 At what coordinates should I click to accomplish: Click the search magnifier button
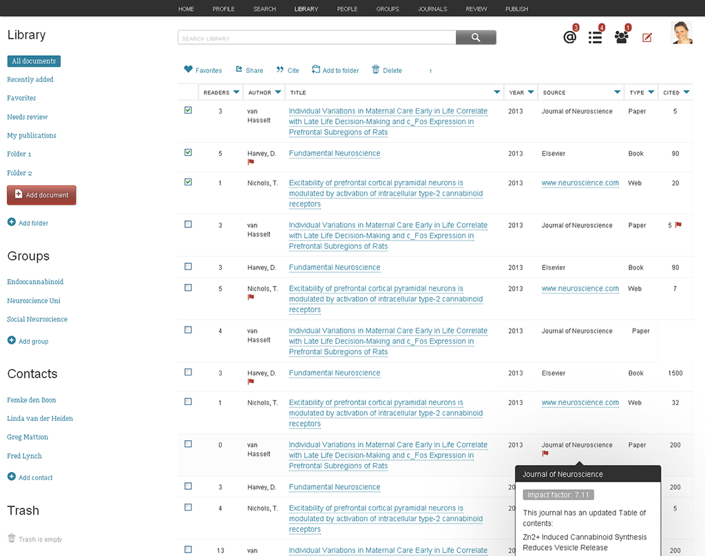tap(476, 37)
